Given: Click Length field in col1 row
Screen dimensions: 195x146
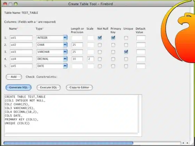Looking at the screenshot, I should coord(77,38).
